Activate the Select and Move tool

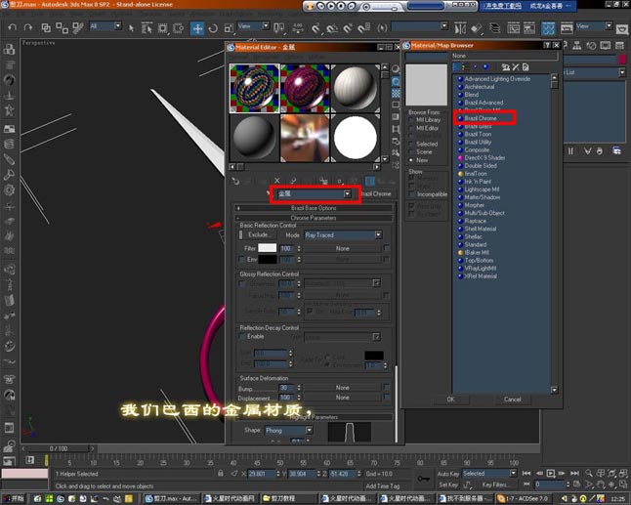(197, 28)
